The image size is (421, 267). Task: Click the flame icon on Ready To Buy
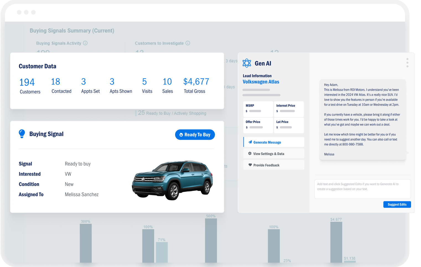[181, 135]
